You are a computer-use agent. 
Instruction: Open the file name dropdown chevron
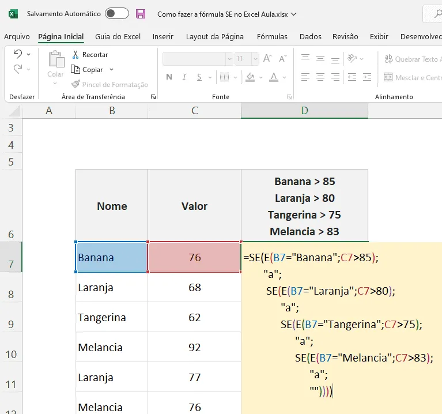(x=294, y=14)
